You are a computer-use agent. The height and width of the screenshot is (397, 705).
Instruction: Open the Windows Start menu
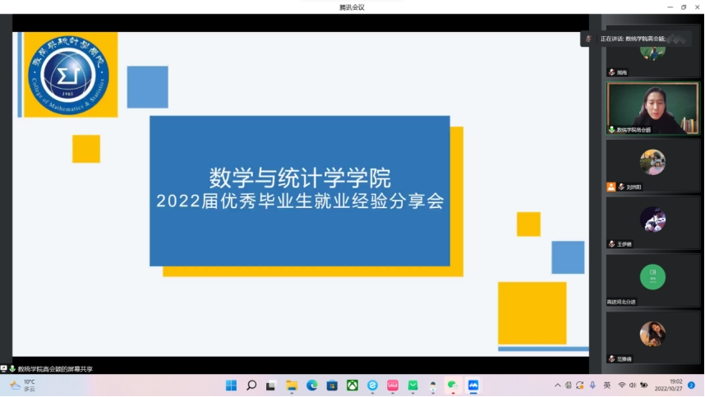tap(231, 385)
